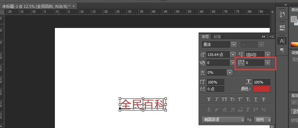Viewport: 298px width, 128px height.
Task: Click the discretionary ligatures (st) icon
Action: click(x=225, y=109)
